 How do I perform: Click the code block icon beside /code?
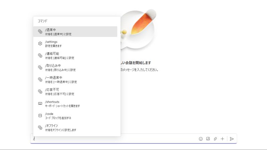(40, 116)
